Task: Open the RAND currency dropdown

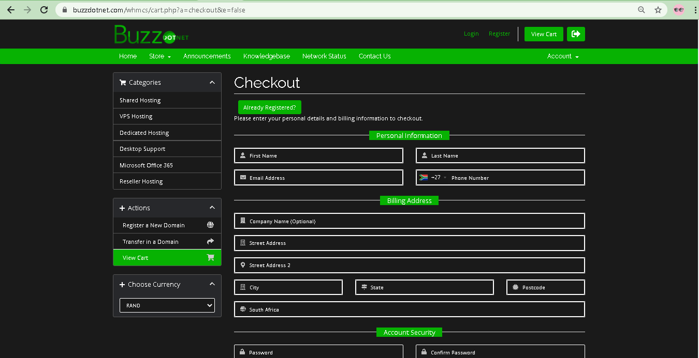Action: click(x=167, y=305)
